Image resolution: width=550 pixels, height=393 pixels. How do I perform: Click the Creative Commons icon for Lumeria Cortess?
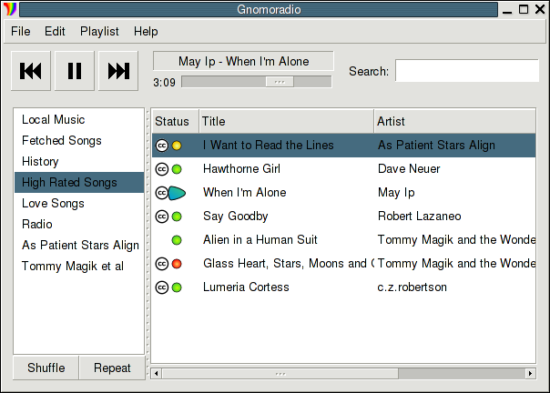162,287
